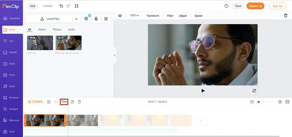Screen dimensions: 292x137
Task: Click the Save button
Action: (238, 6)
